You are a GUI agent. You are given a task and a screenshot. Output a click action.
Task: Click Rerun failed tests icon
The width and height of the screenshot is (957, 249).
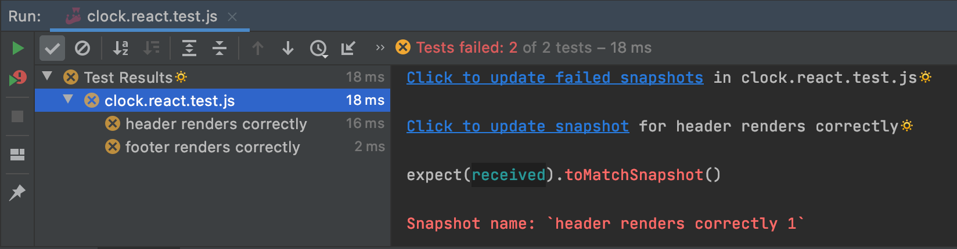coord(18,78)
